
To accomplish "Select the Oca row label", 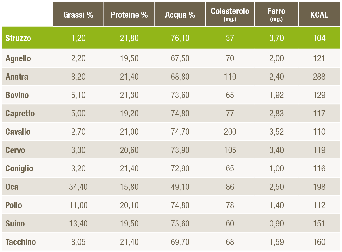I will coord(12,187).
